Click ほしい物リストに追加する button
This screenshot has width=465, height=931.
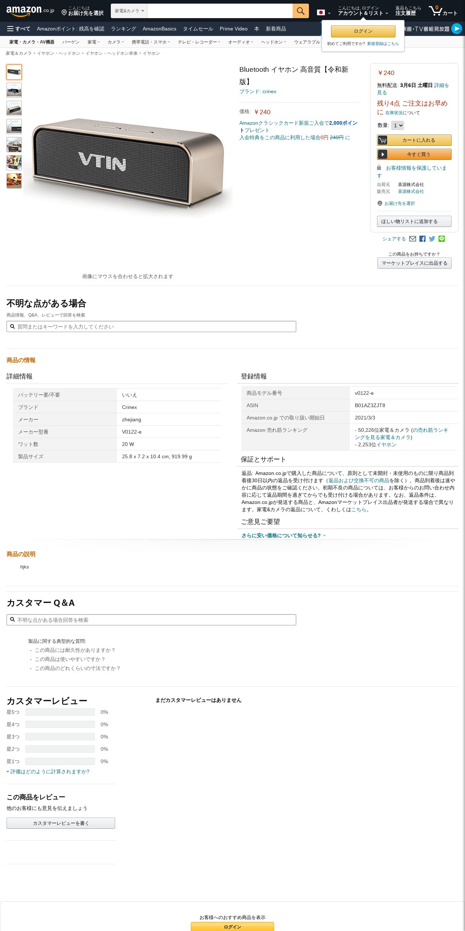coord(414,221)
